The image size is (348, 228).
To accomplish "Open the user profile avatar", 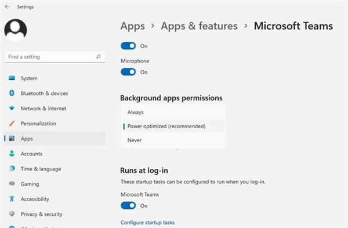I will 16,30.
